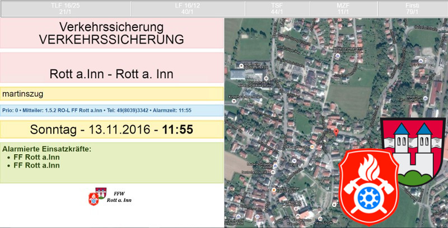
Task: Select the TLF 16/25 vehicle tab
Action: pos(65,8)
